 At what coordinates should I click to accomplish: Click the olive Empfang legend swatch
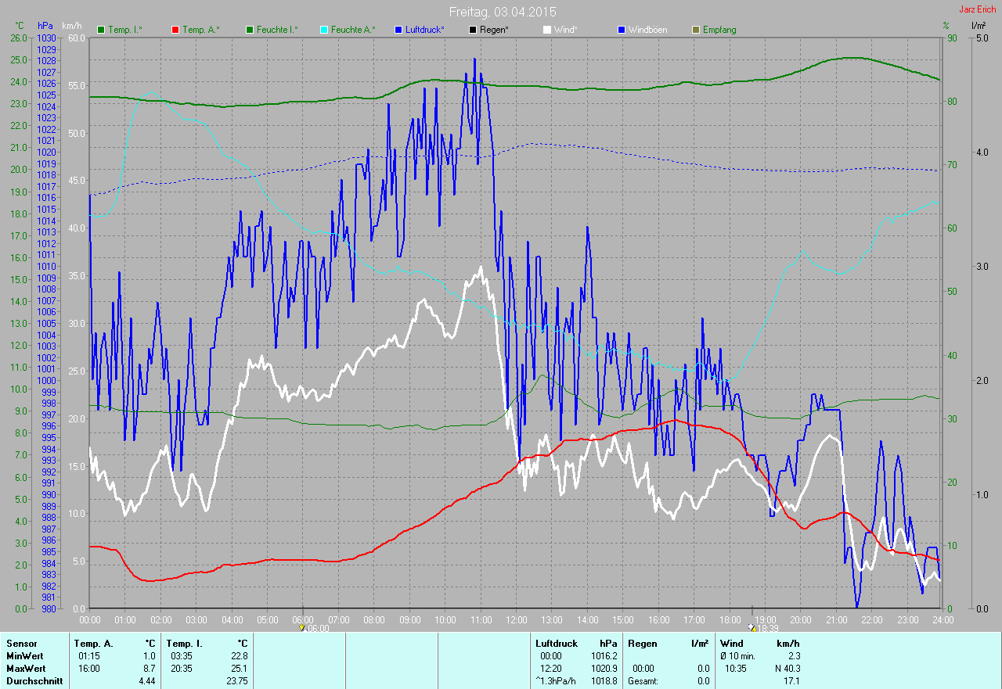tap(696, 30)
